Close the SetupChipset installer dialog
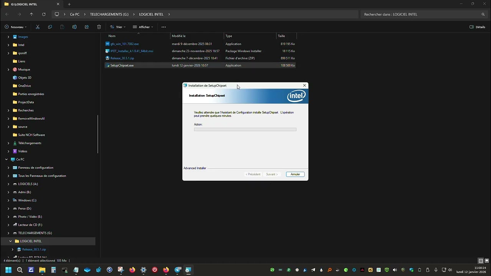The height and width of the screenshot is (276, 491). [305, 85]
